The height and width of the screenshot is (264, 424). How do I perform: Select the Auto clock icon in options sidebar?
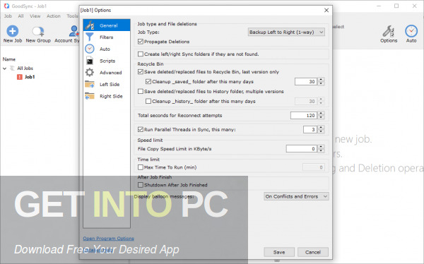(x=90, y=49)
